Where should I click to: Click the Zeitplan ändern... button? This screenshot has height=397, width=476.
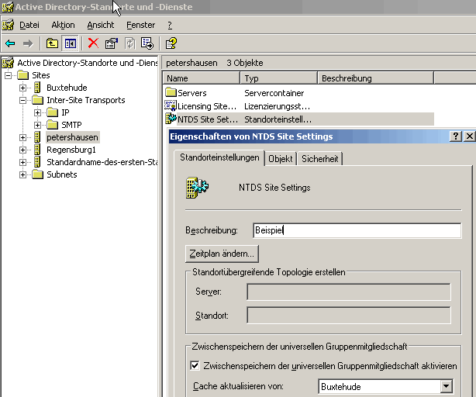(222, 254)
